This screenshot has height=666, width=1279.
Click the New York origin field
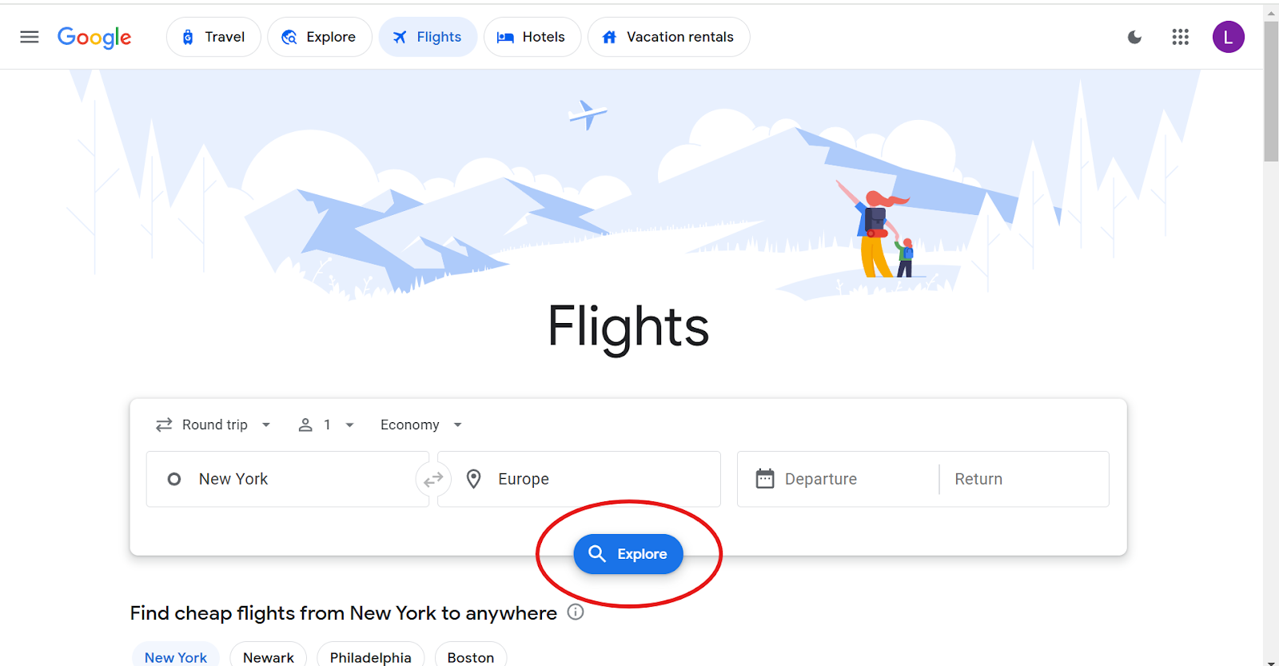[288, 479]
